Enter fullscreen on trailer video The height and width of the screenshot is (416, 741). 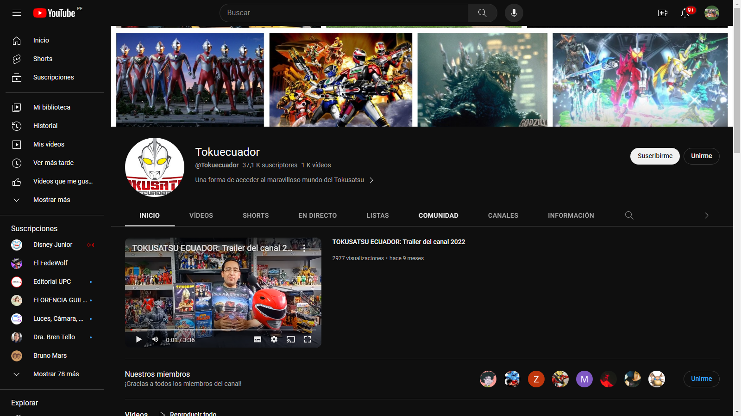point(308,339)
